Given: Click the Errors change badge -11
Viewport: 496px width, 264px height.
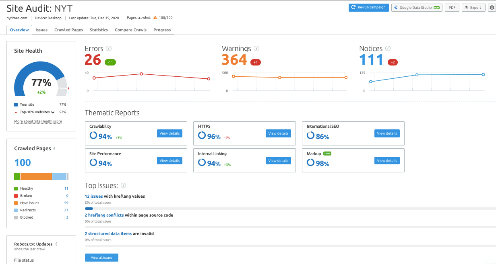Looking at the screenshot, I should pos(110,62).
